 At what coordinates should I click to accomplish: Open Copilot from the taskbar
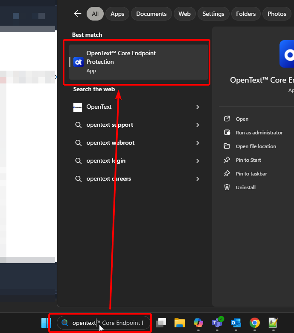coord(198,323)
